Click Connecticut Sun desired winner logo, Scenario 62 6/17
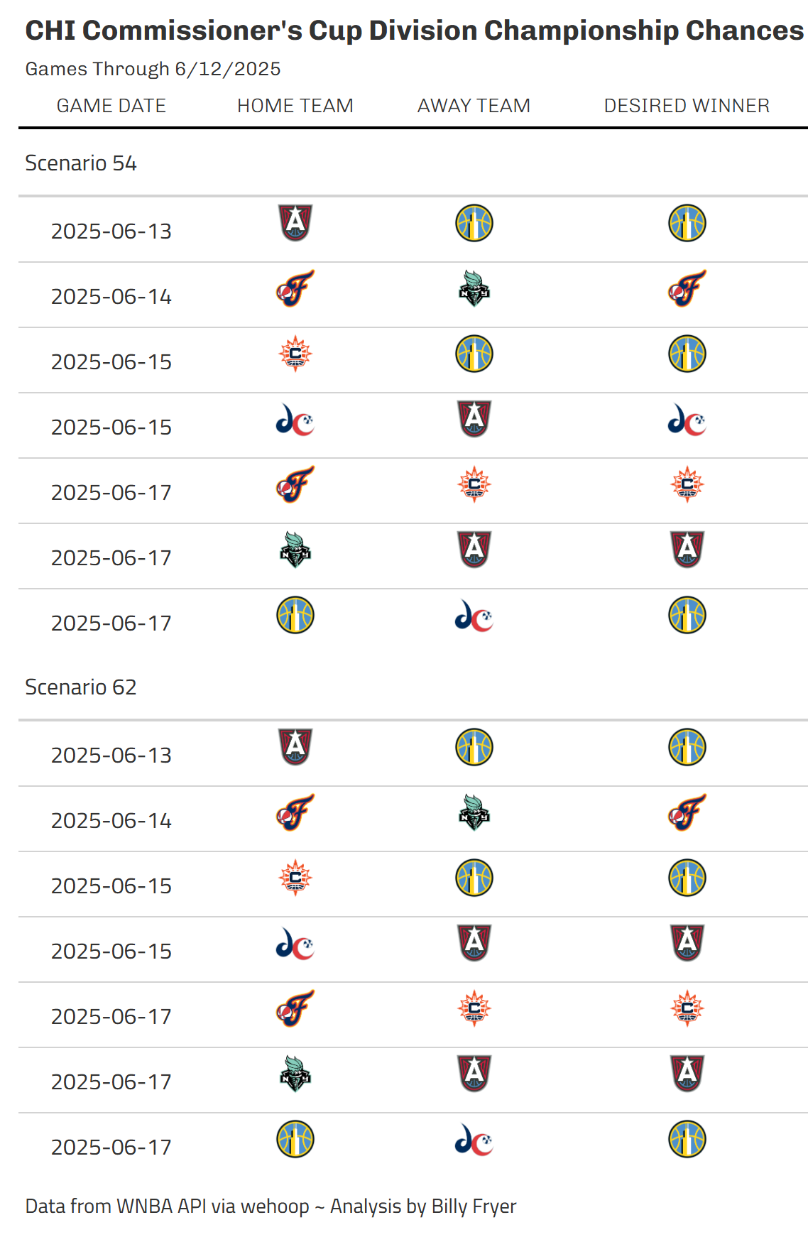This screenshot has height=1237, width=808. click(x=687, y=1008)
